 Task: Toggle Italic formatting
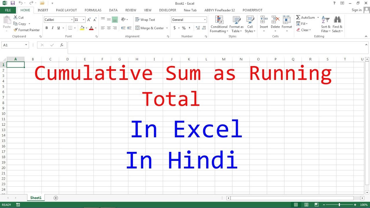(x=53, y=28)
